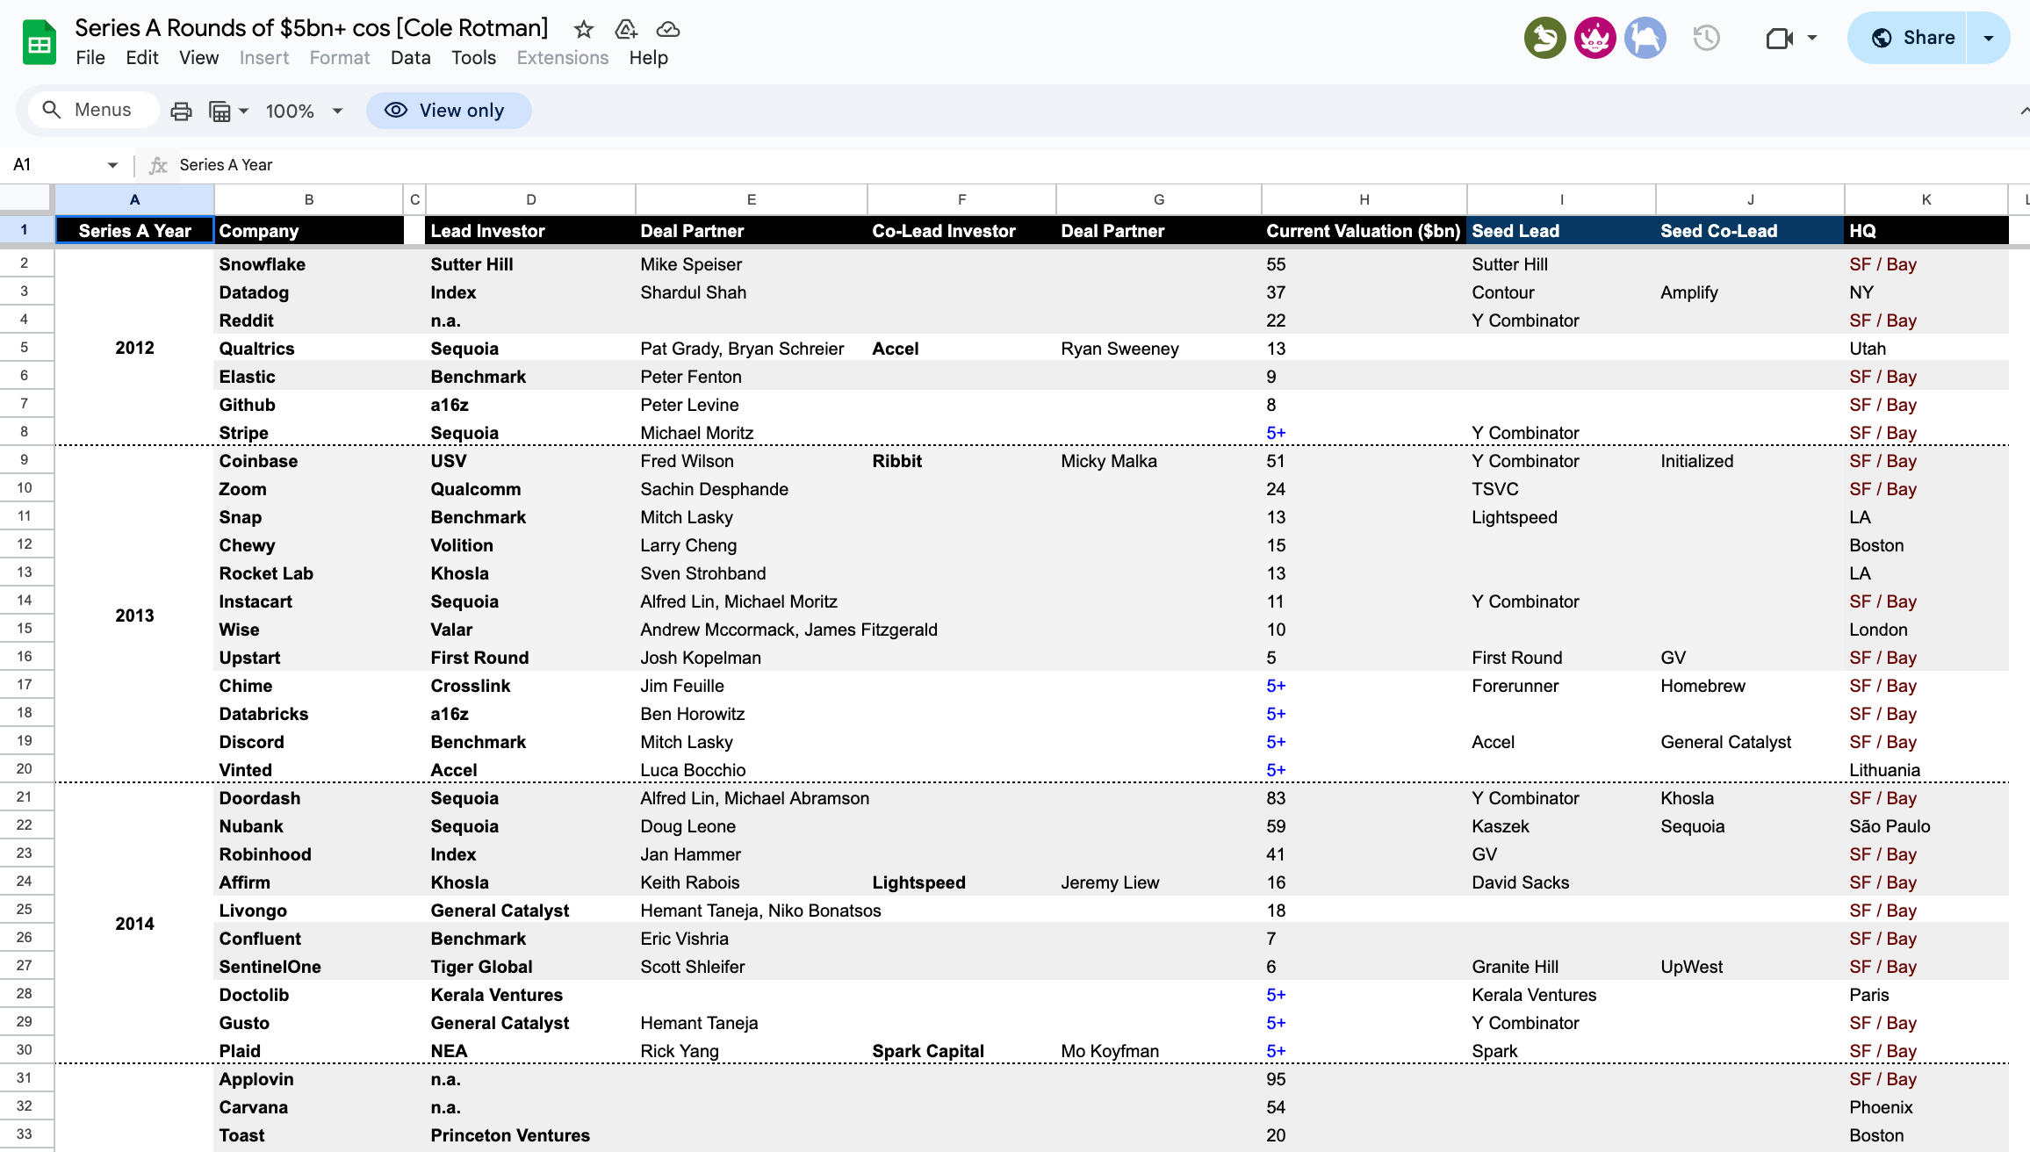Open the greyed Format menu
Image resolution: width=2030 pixels, height=1152 pixels.
click(340, 58)
